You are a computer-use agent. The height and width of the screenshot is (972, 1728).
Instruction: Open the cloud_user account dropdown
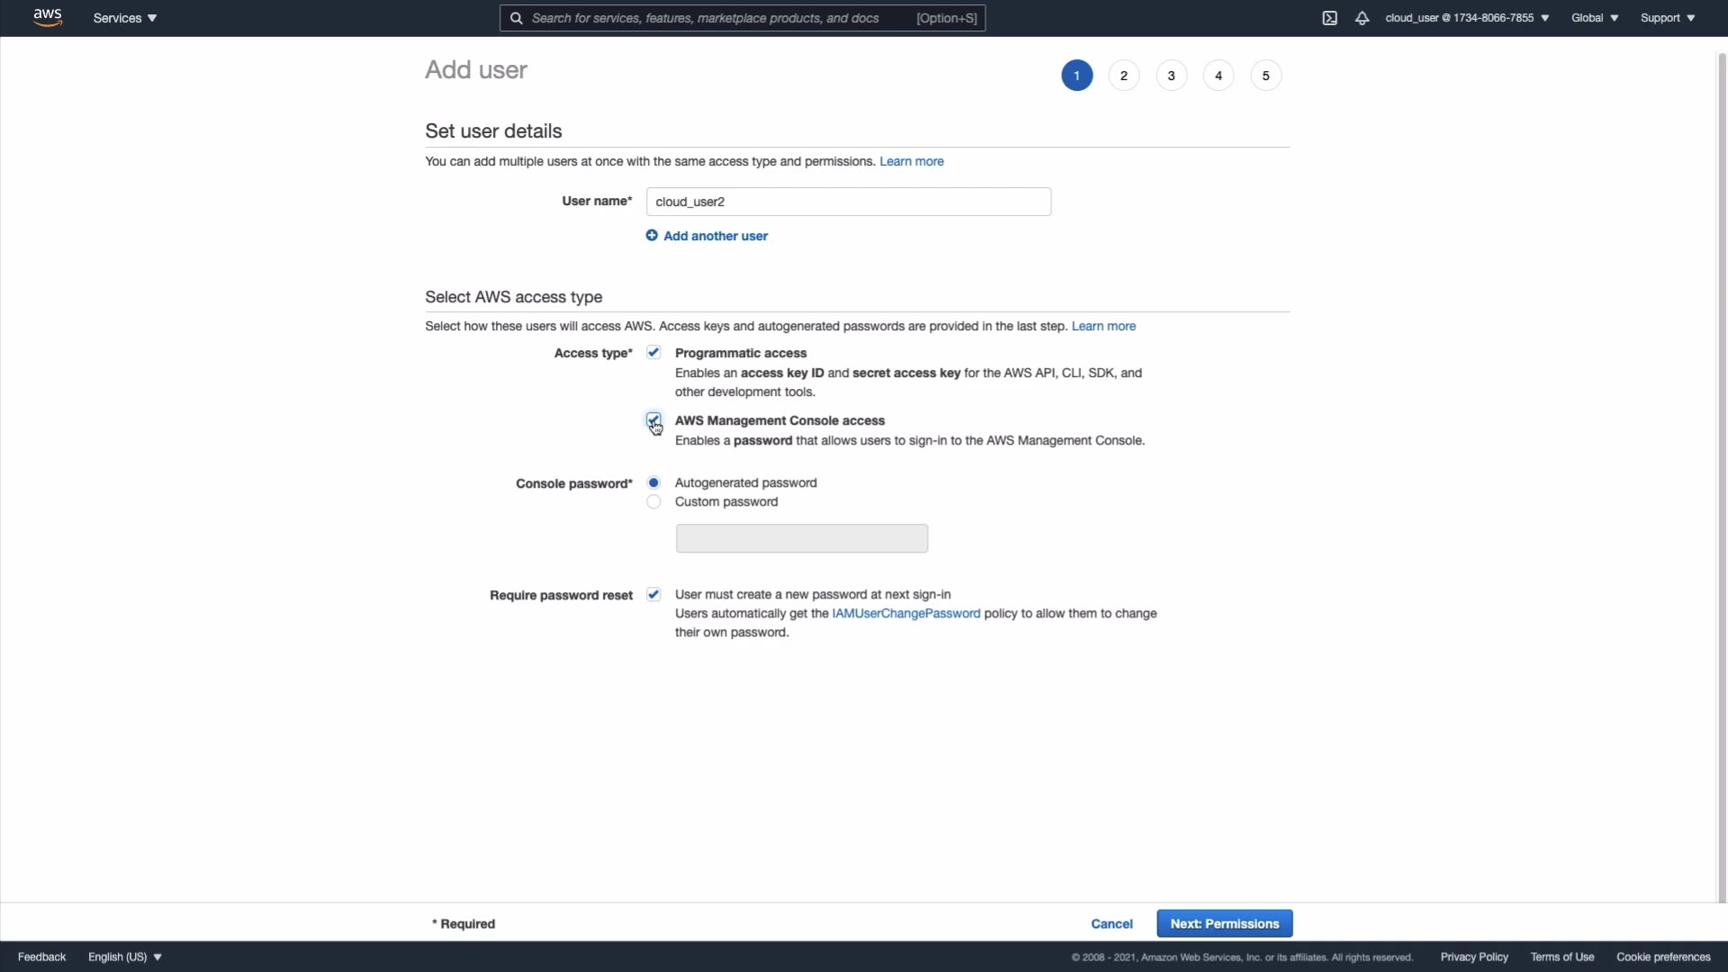click(1467, 18)
